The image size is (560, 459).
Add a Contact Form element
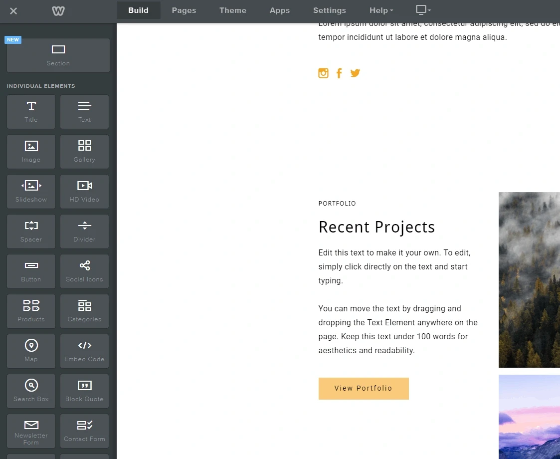(x=84, y=431)
